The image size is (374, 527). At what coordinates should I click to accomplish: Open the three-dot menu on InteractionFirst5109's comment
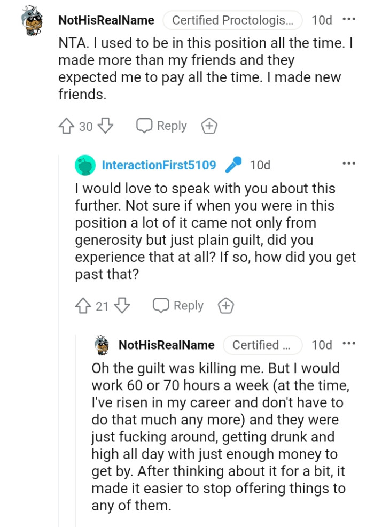(x=349, y=164)
